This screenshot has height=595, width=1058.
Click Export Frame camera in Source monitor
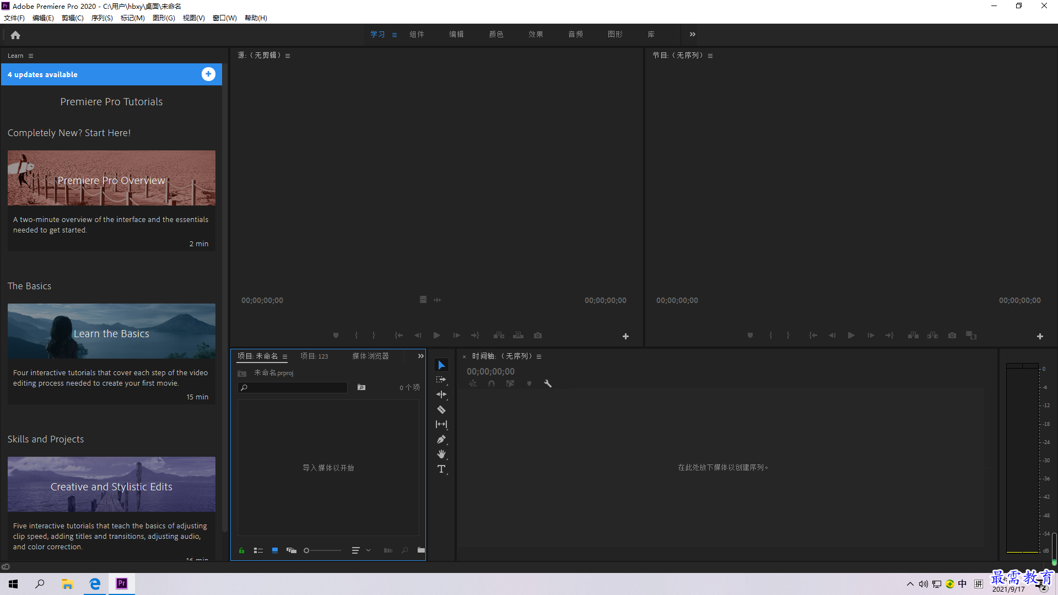538,335
